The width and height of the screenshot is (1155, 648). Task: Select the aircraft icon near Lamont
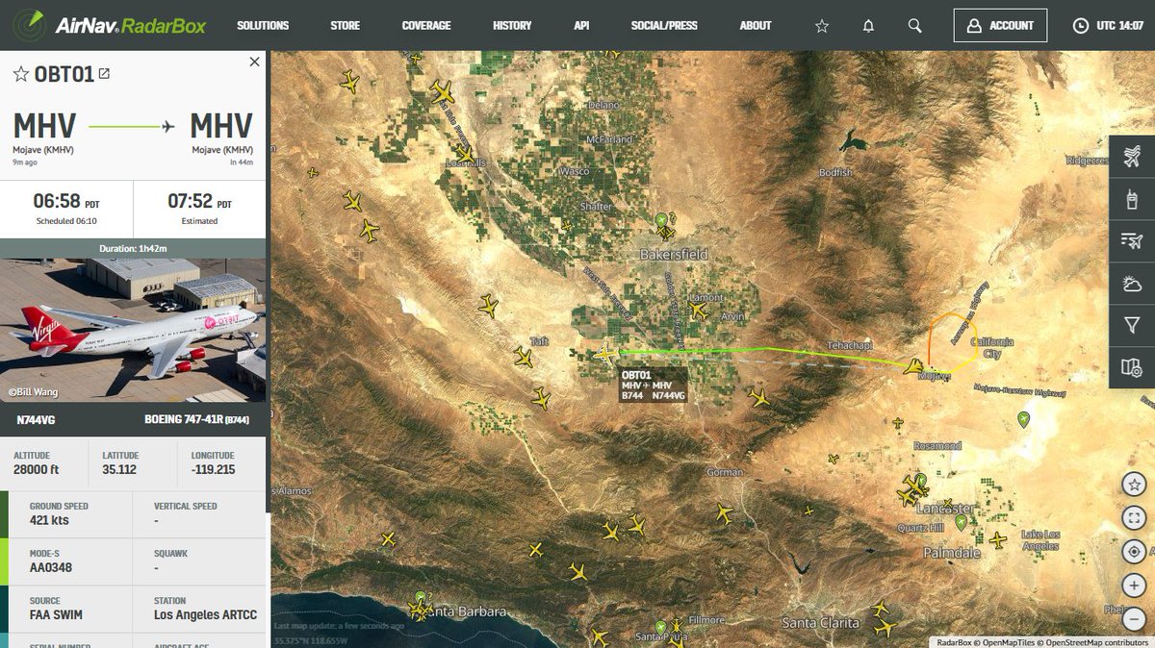click(699, 312)
